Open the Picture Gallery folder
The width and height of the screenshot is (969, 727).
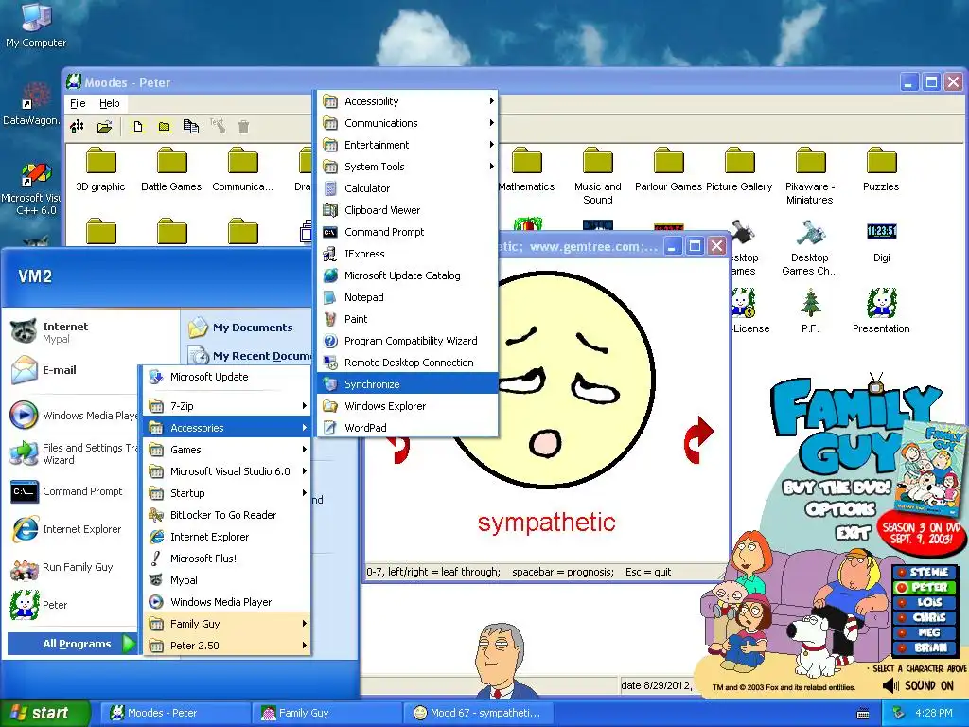(739, 169)
